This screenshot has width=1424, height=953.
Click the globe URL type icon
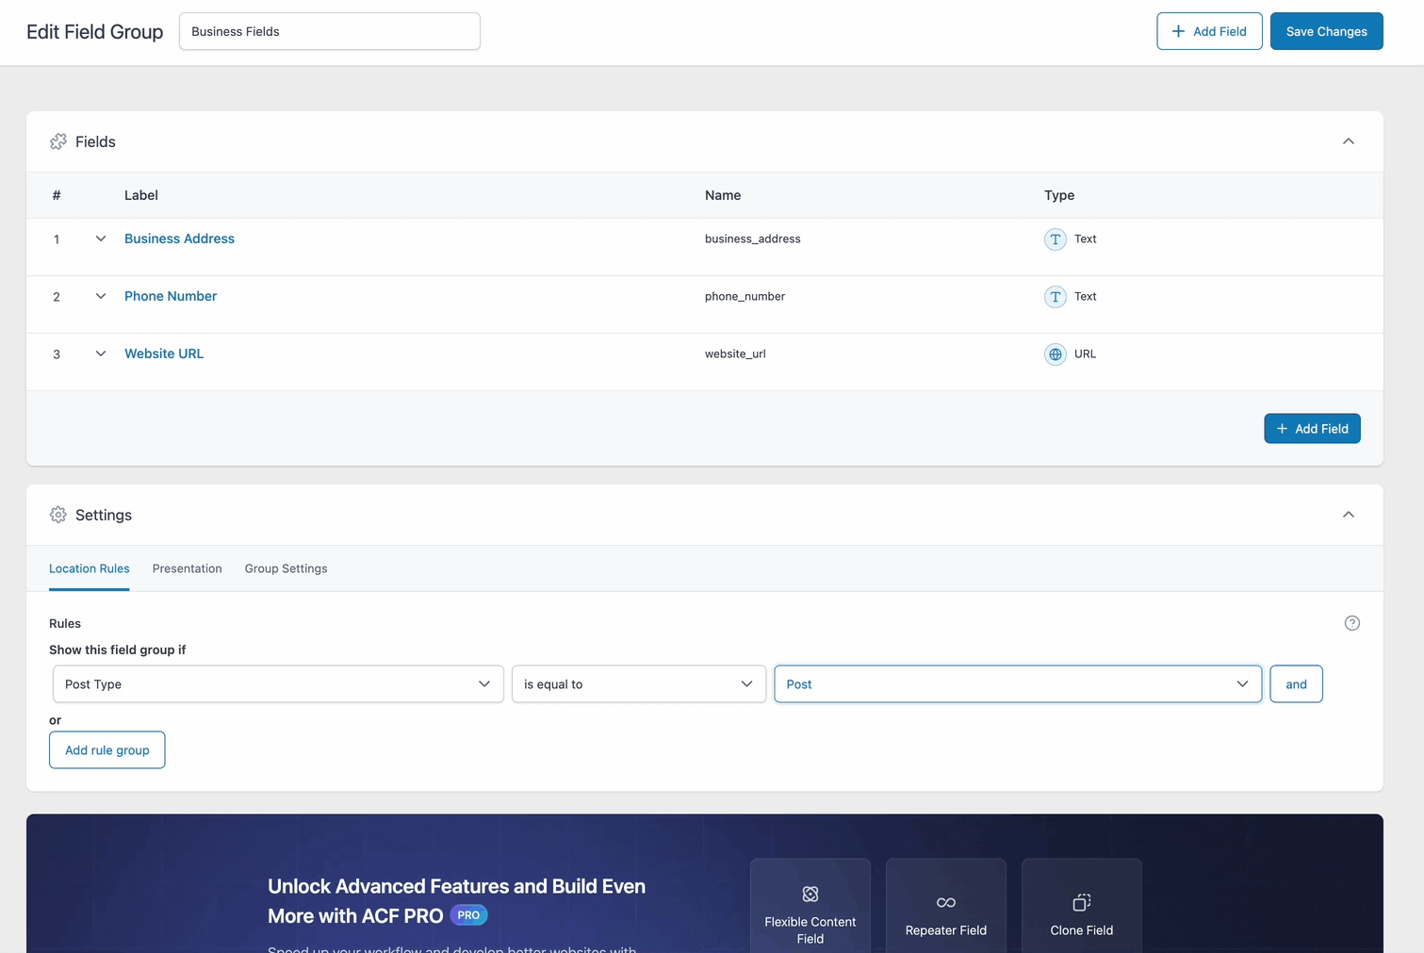tap(1055, 354)
